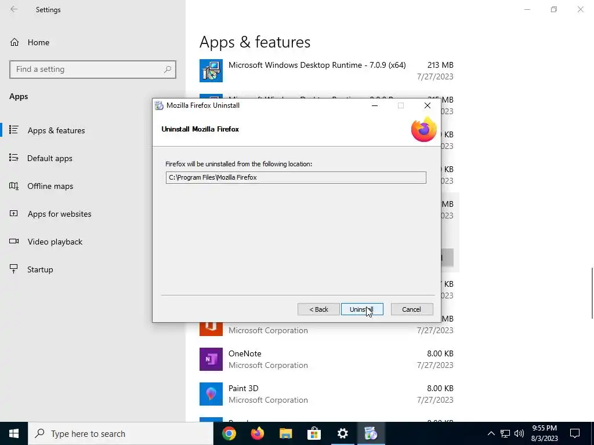
Task: Click the Startup sidebar icon
Action: point(14,269)
